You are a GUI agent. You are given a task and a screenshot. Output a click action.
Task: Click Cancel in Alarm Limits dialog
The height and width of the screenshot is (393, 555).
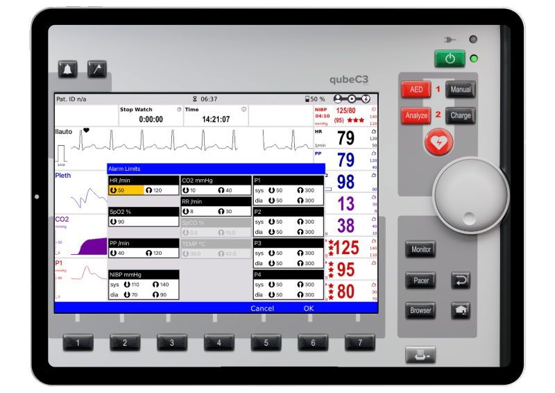(x=262, y=308)
